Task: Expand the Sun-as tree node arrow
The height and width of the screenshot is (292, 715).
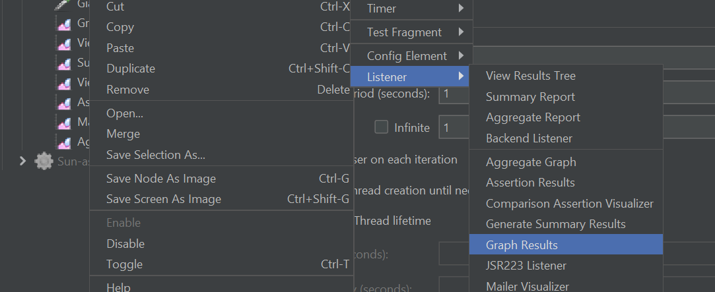Action: pyautogui.click(x=23, y=161)
